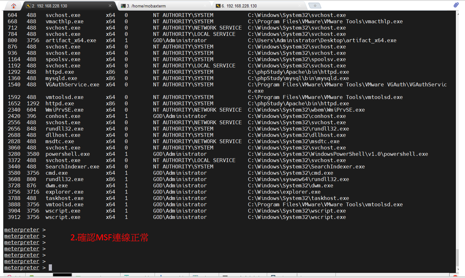Select process name cmd.exe in the name column
The height and width of the screenshot is (278, 465).
(56, 173)
